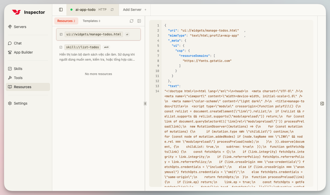
Task: Go to Tools section
Action: pyautogui.click(x=28, y=78)
